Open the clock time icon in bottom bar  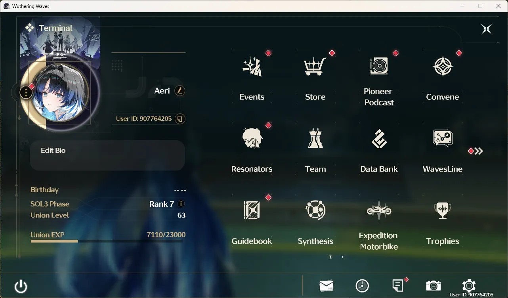[x=362, y=286]
